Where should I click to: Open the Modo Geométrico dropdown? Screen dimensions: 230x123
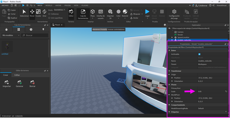click(x=60, y=10)
